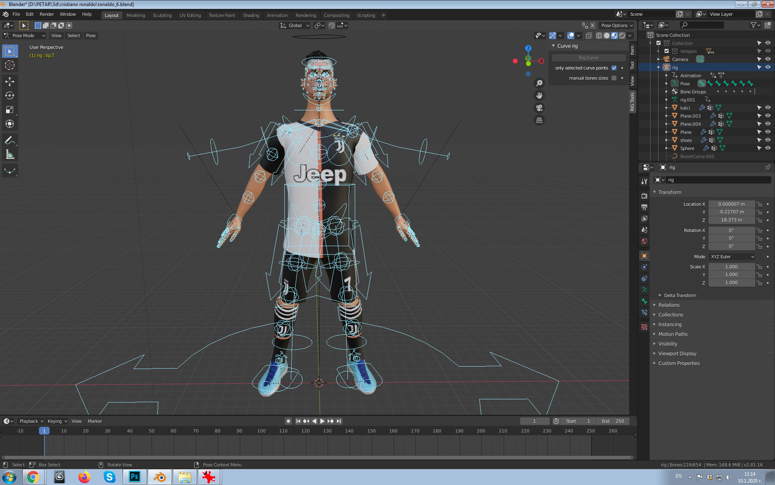Select the Move tool in the toolbar

click(9, 81)
